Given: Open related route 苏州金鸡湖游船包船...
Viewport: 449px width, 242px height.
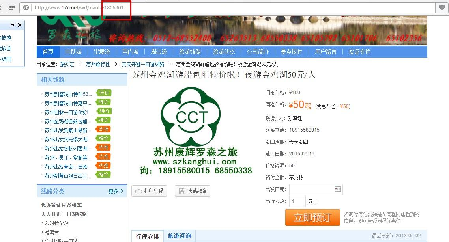Looking at the screenshot, I should 68,121.
